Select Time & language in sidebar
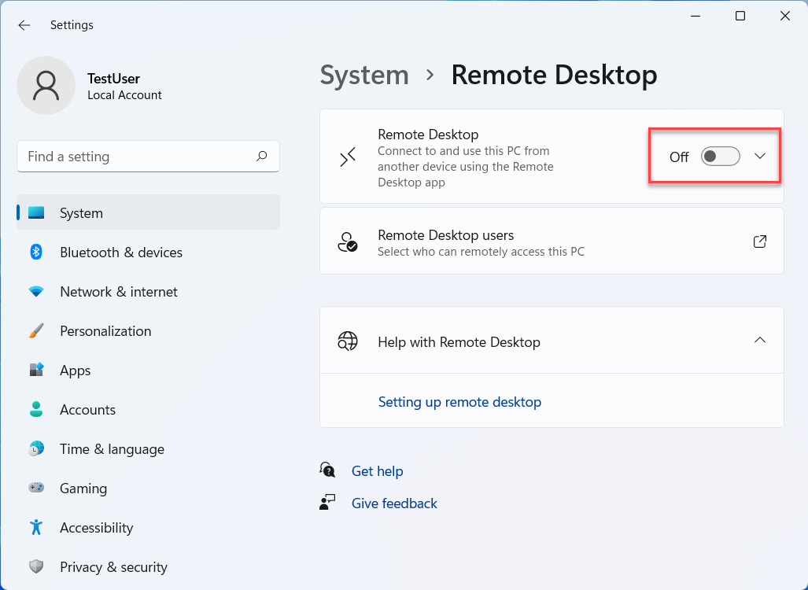 112,449
